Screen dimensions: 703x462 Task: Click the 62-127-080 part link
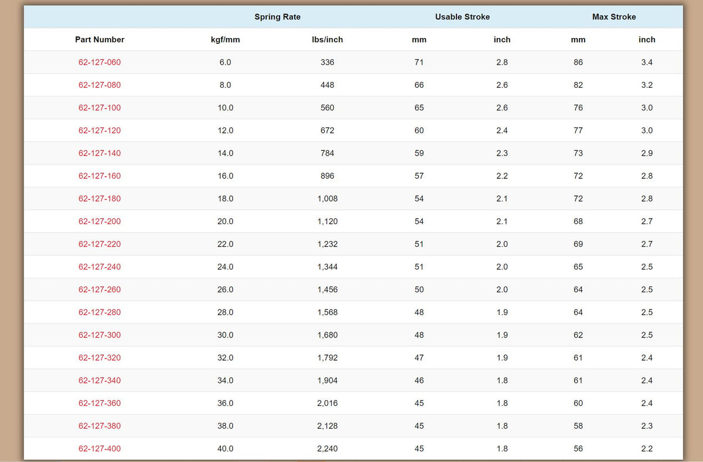pos(100,85)
